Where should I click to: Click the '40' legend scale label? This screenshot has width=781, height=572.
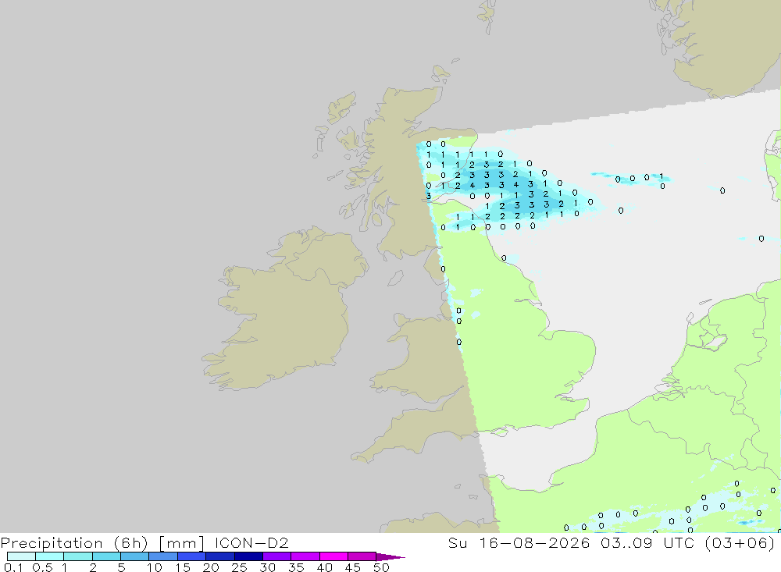(x=325, y=567)
